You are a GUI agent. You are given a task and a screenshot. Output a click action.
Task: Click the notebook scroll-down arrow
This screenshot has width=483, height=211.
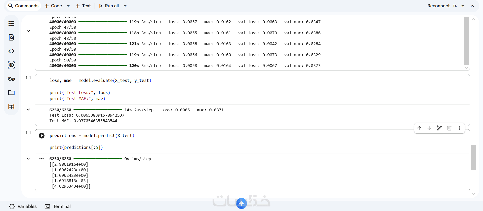coord(473,194)
